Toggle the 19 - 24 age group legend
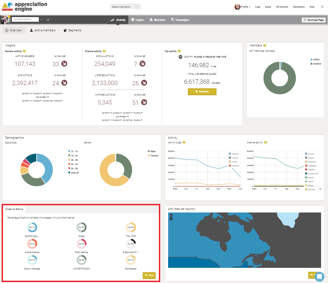This screenshot has height=283, width=328. click(x=73, y=156)
